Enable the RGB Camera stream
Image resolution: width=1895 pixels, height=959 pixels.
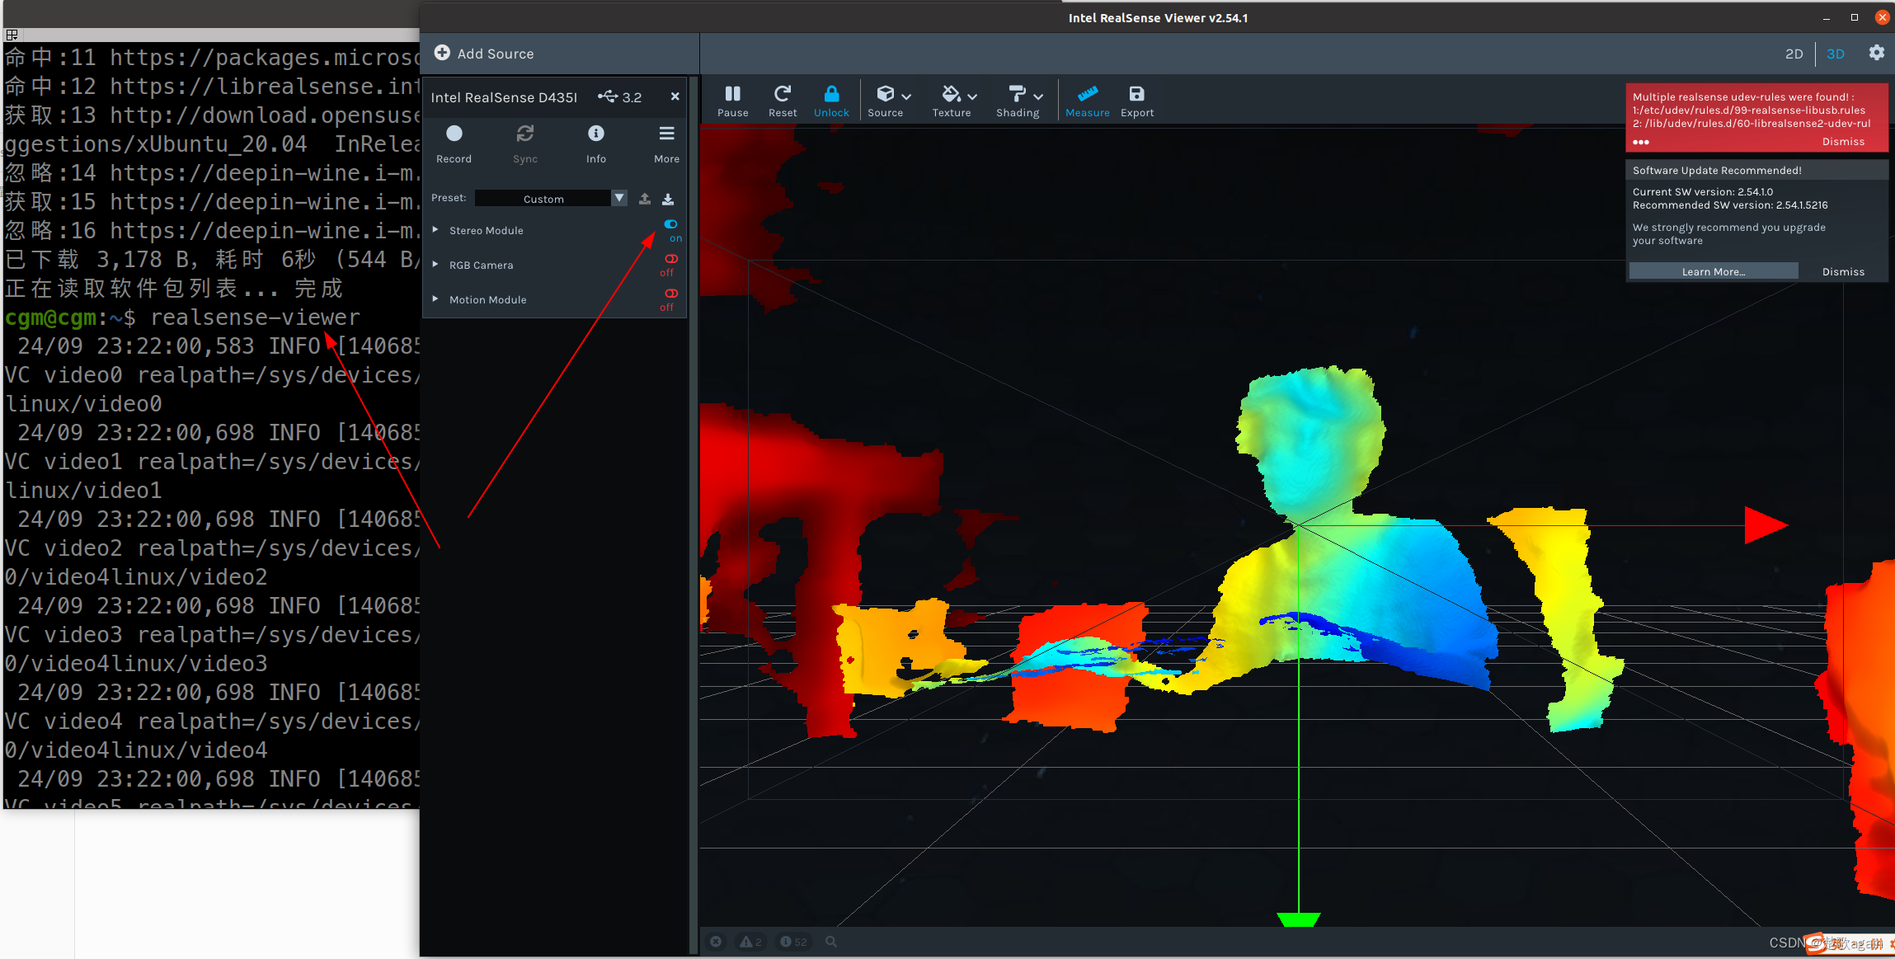[670, 259]
